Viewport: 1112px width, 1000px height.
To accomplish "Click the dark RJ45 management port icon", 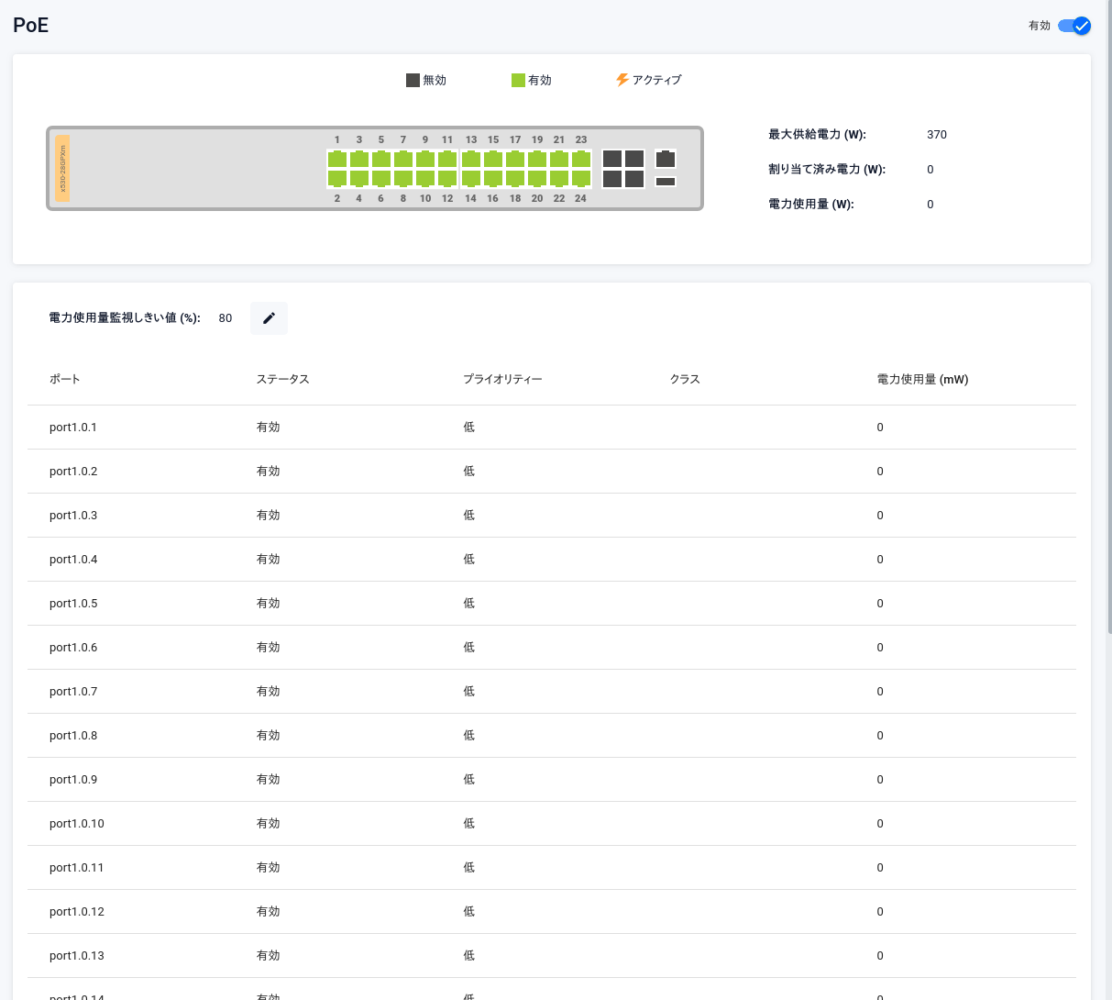I will point(666,160).
